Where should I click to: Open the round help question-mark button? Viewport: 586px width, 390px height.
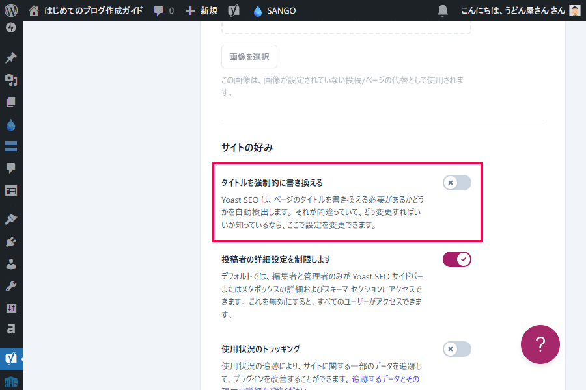click(x=540, y=344)
